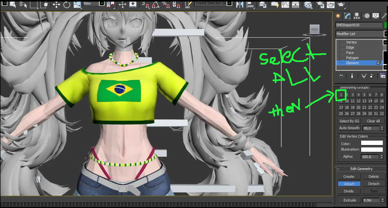
Task: Assign smoothing group 1
Action: [341, 95]
